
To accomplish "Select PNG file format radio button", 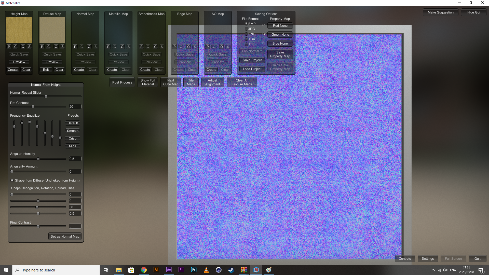I will (x=247, y=34).
